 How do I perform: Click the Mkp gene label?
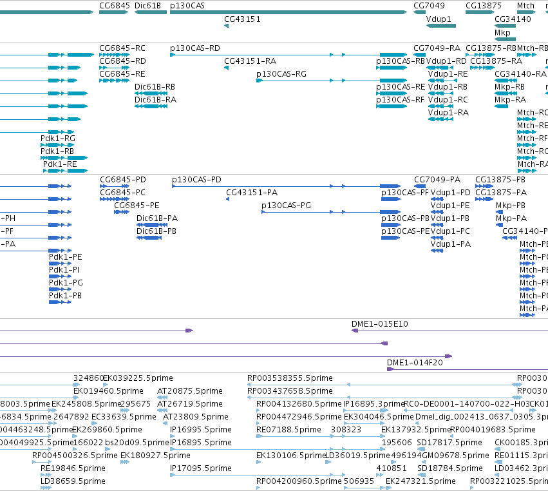tap(502, 32)
